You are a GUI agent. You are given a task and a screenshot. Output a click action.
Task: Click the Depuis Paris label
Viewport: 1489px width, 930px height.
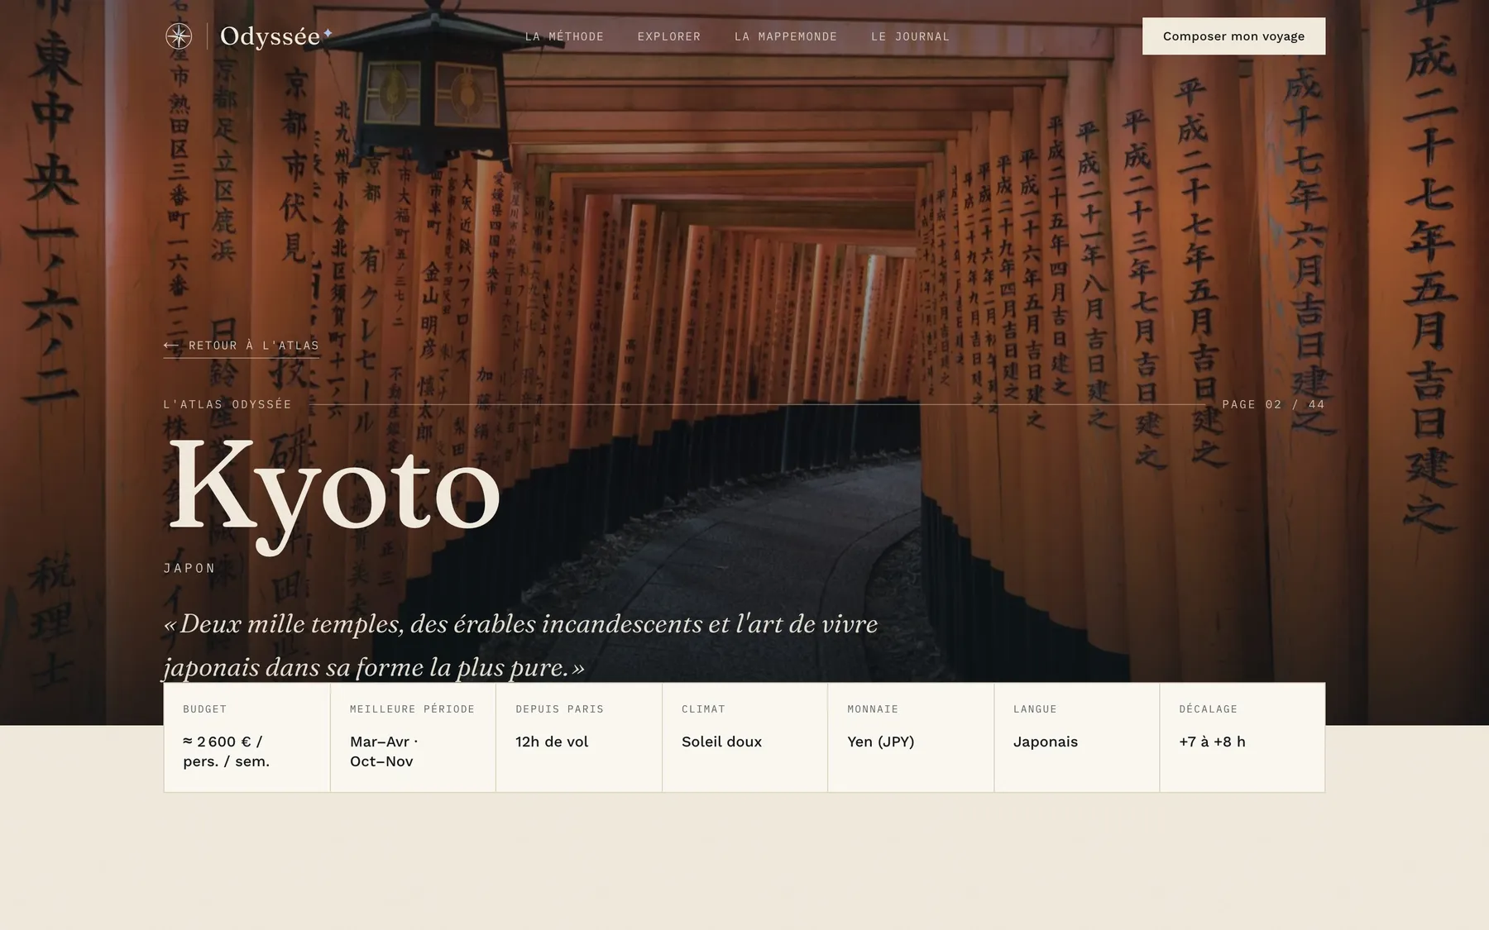point(559,709)
